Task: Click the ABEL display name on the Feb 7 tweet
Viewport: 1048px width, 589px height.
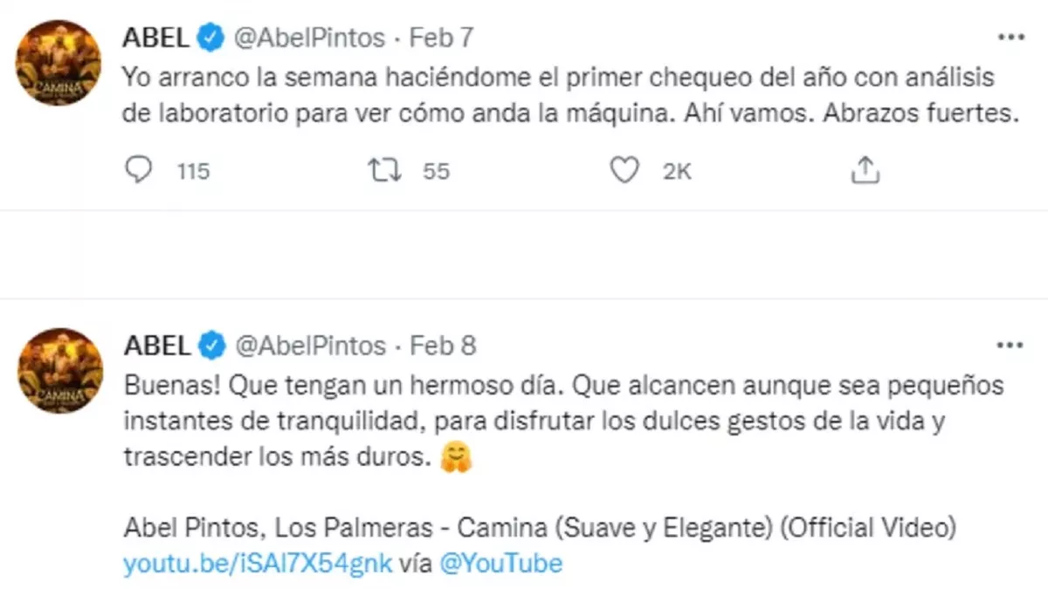Action: (157, 38)
